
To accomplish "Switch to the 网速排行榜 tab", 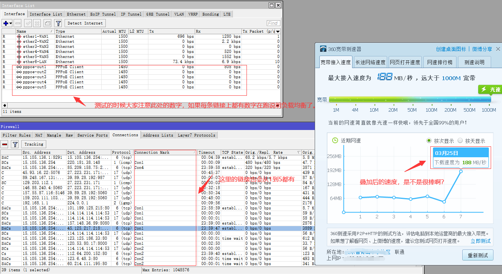I will pos(440,61).
